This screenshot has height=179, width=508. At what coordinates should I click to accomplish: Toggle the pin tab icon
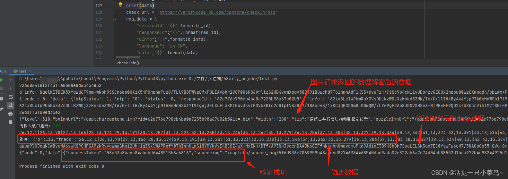click(x=1, y=109)
